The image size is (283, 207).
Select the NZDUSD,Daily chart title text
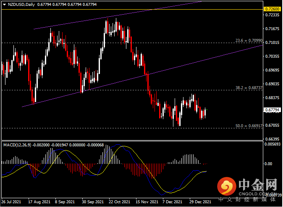click(x=21, y=5)
